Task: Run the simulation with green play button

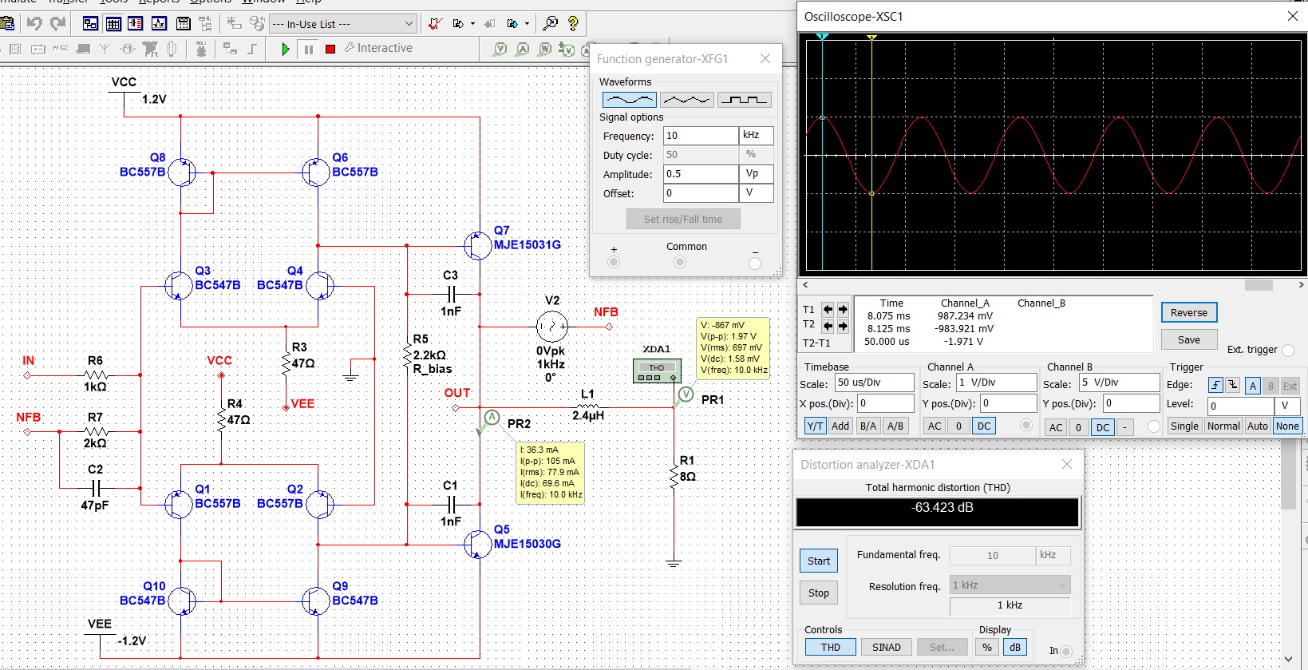Action: click(x=286, y=49)
